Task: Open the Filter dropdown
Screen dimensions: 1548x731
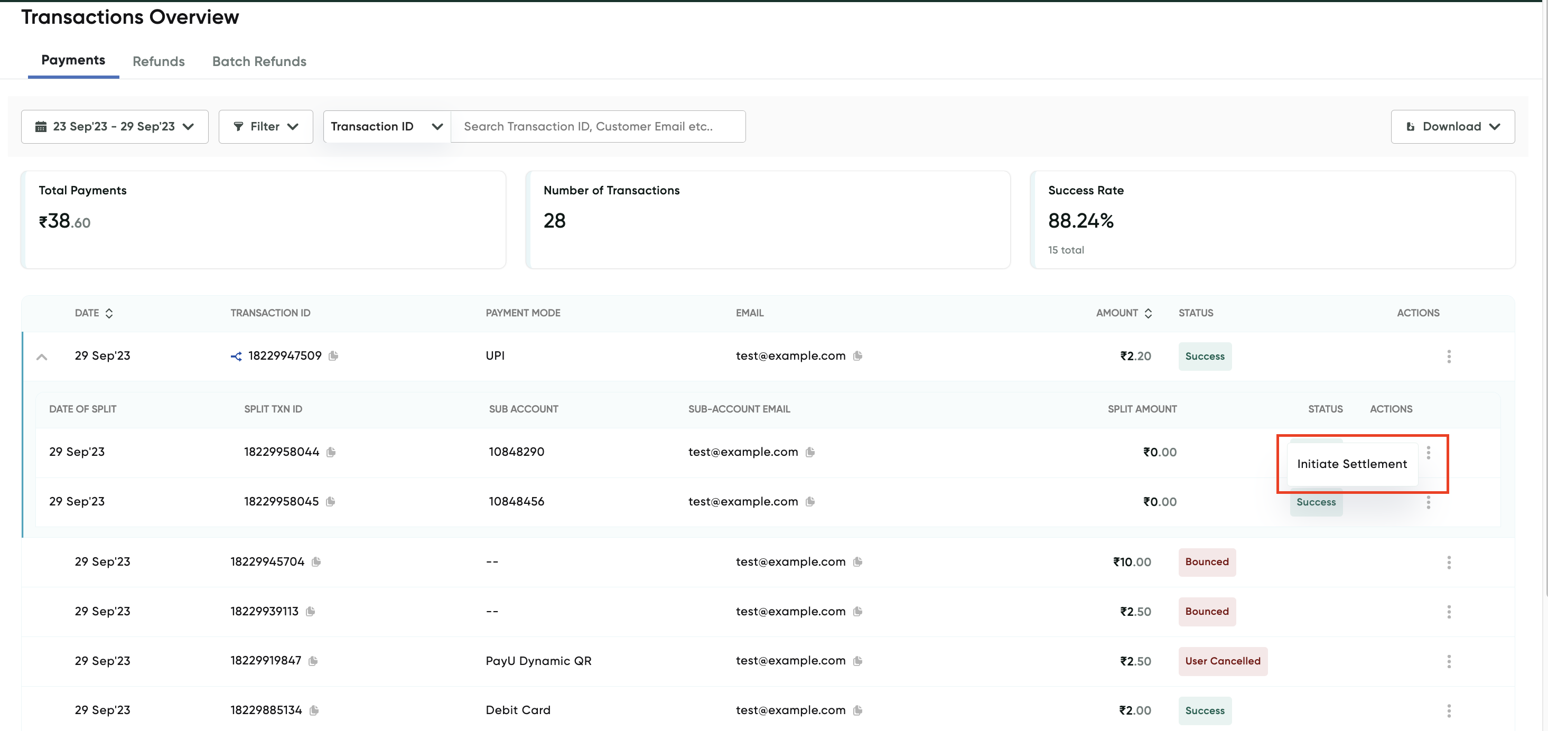Action: [x=266, y=126]
